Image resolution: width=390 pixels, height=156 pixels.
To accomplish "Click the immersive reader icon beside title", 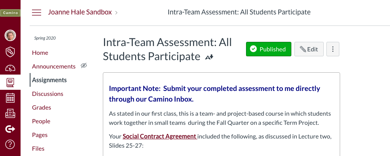I will 209,57.
